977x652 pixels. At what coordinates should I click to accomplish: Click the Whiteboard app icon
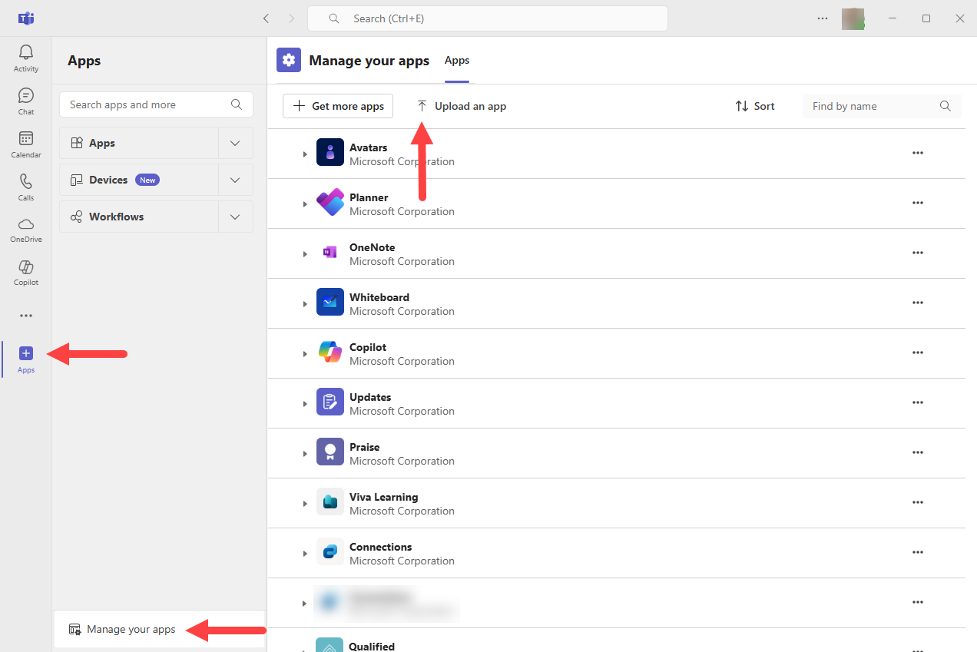coord(330,302)
